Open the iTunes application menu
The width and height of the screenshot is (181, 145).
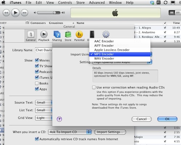(x=16, y=3)
